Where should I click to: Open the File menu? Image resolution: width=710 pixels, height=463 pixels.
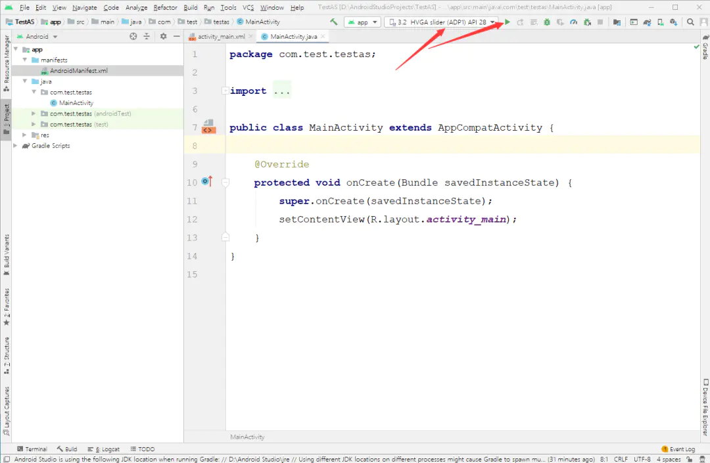pos(24,8)
